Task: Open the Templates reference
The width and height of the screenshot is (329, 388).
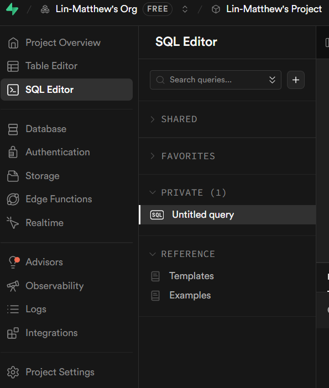Action: (191, 276)
